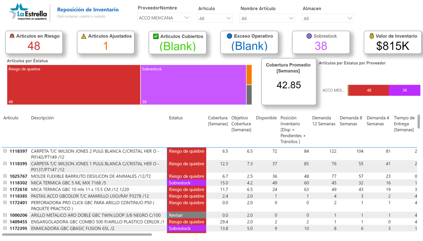Click ACCO MEX... provider axis label
The image size is (423, 241).
tap(334, 90)
